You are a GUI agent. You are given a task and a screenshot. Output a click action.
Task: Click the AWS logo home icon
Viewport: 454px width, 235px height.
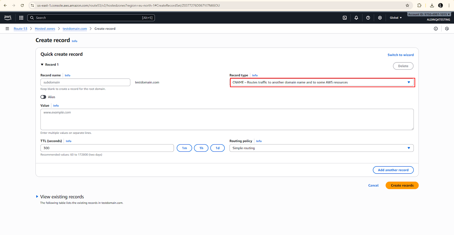(8, 18)
